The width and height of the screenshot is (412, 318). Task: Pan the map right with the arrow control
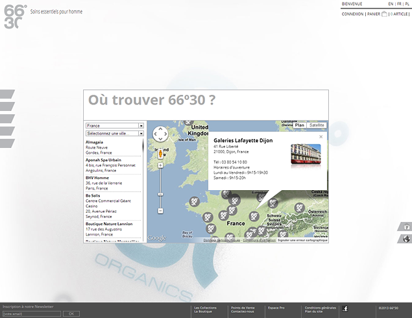click(165, 134)
